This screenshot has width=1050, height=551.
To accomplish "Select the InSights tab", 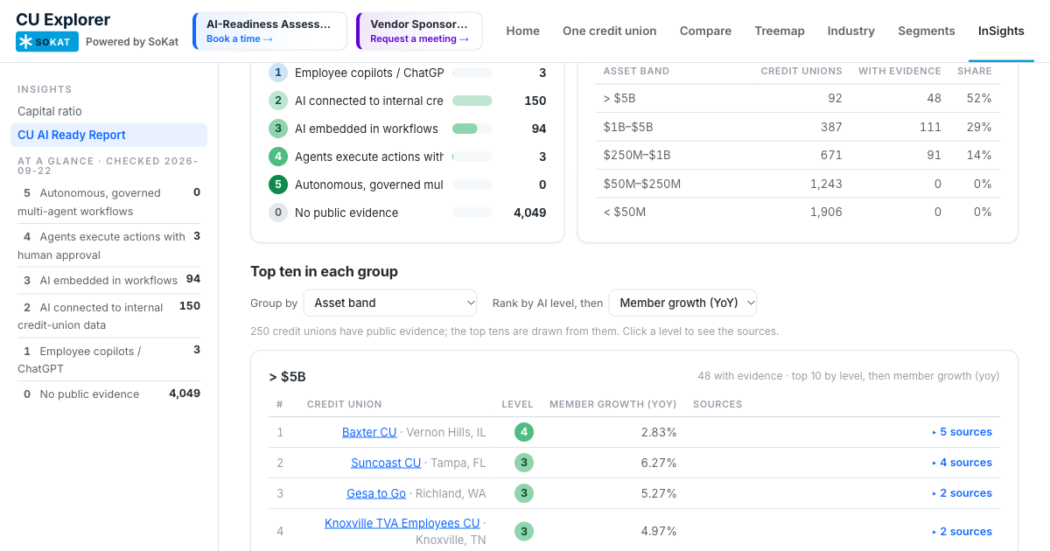I will (x=1001, y=31).
